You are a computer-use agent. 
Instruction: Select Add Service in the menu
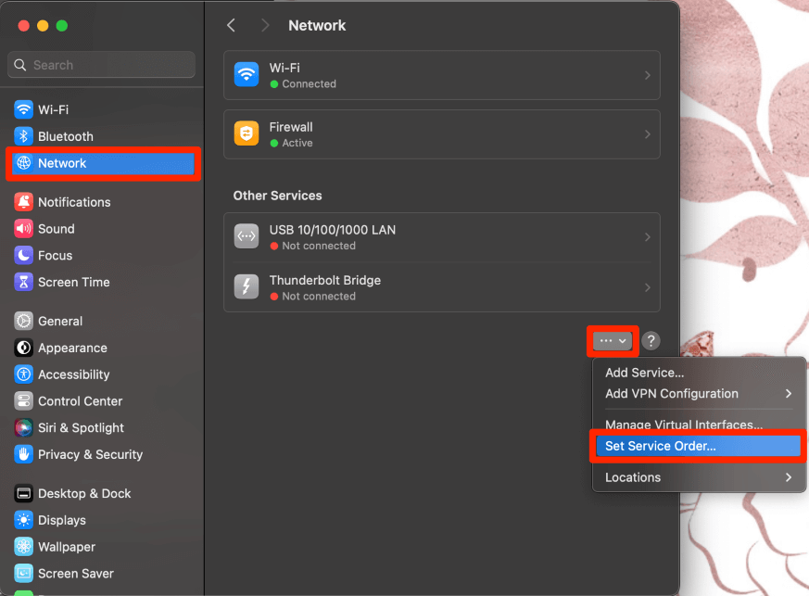point(645,373)
